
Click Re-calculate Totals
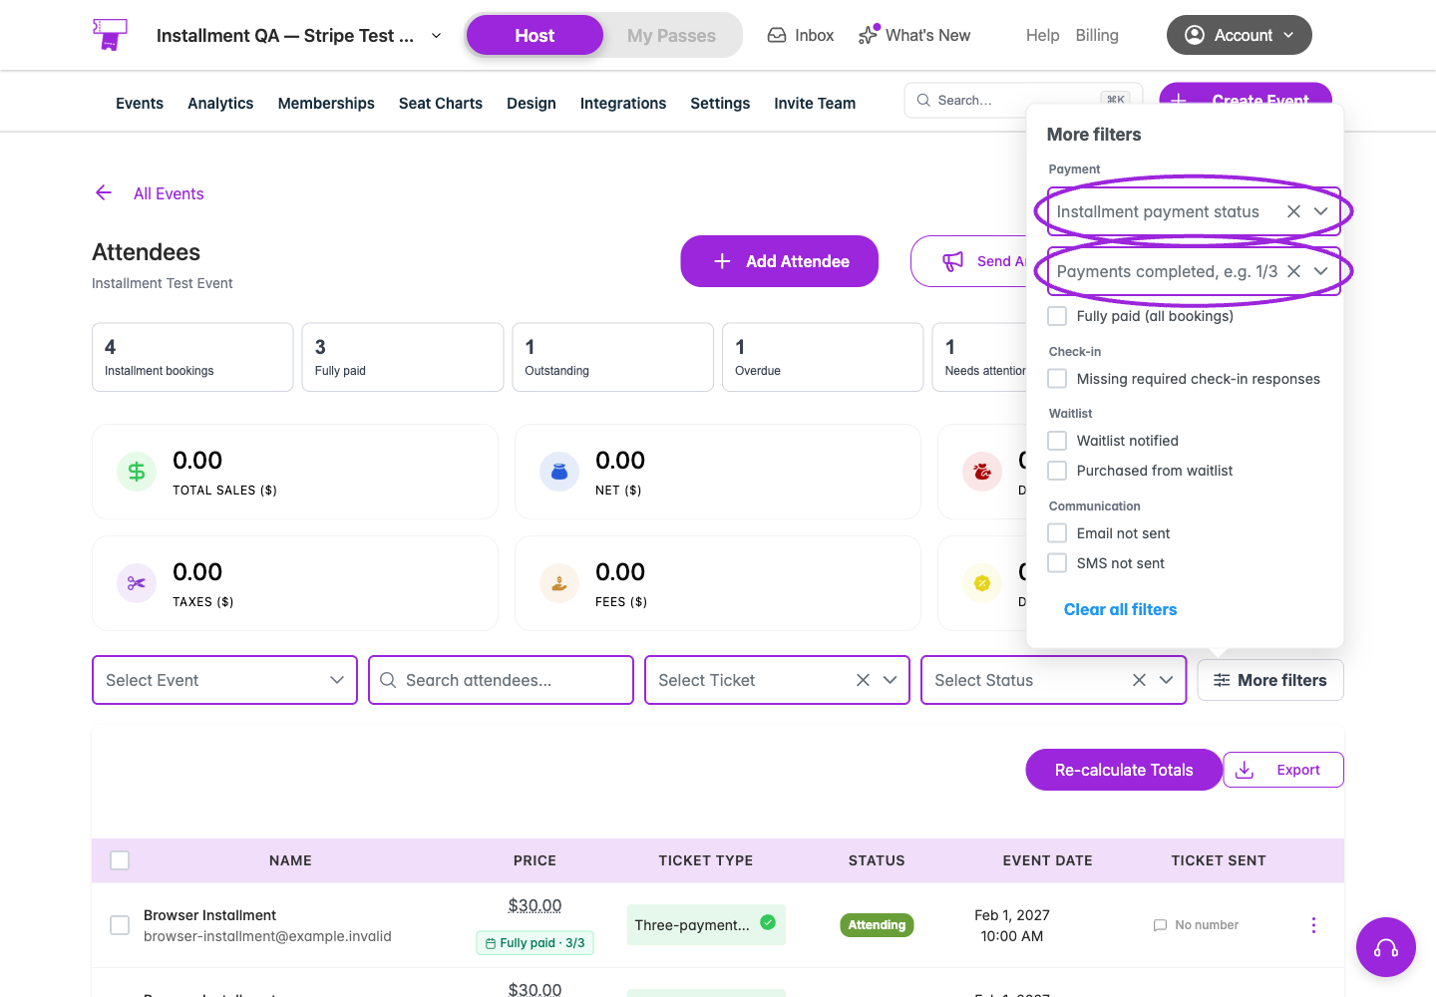click(x=1124, y=770)
